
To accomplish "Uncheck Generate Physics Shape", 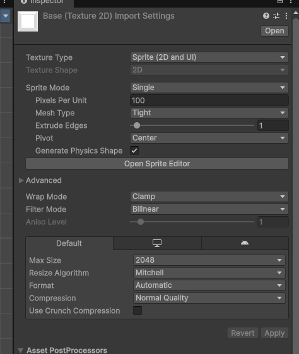I will pyautogui.click(x=134, y=151).
